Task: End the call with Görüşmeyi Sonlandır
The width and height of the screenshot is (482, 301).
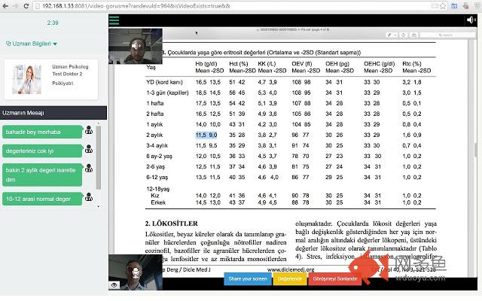Action: pyautogui.click(x=331, y=278)
